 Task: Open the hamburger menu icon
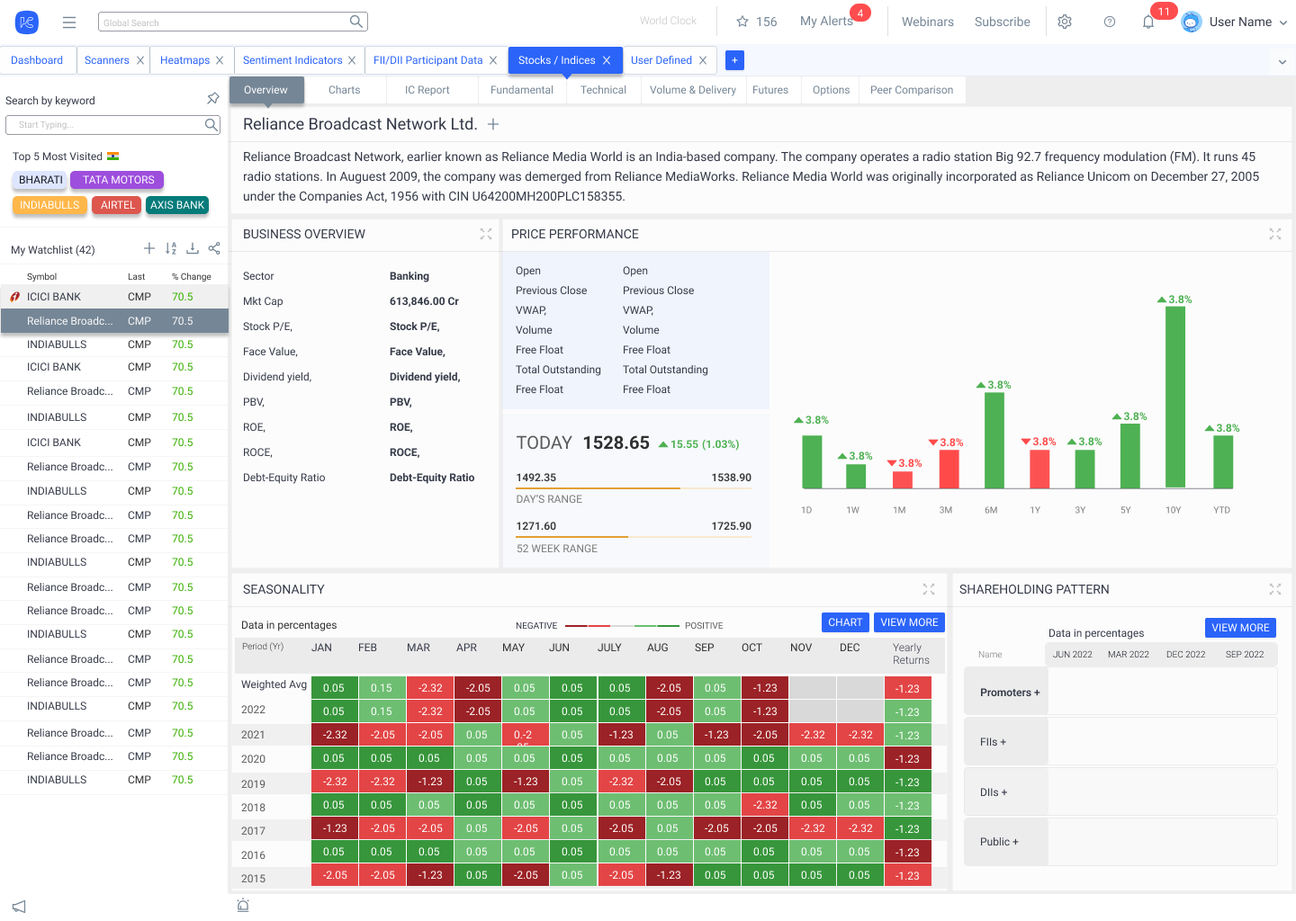tap(69, 22)
